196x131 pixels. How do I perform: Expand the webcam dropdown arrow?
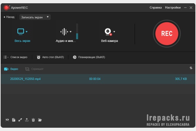tap(114, 32)
